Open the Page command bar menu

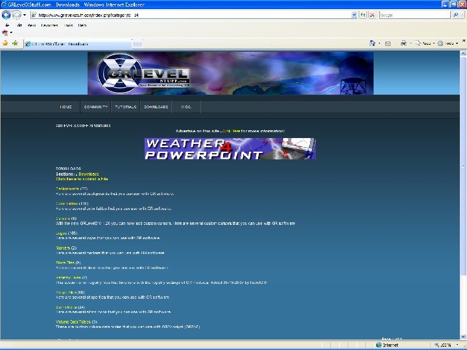coord(425,43)
